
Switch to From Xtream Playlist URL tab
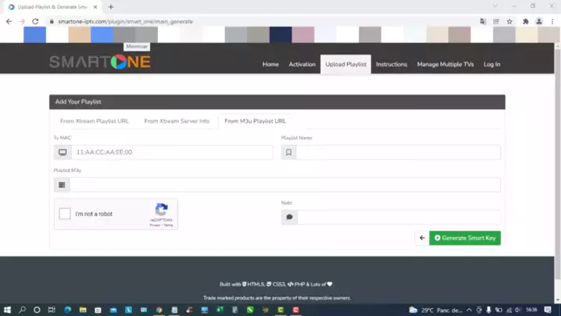tap(95, 121)
